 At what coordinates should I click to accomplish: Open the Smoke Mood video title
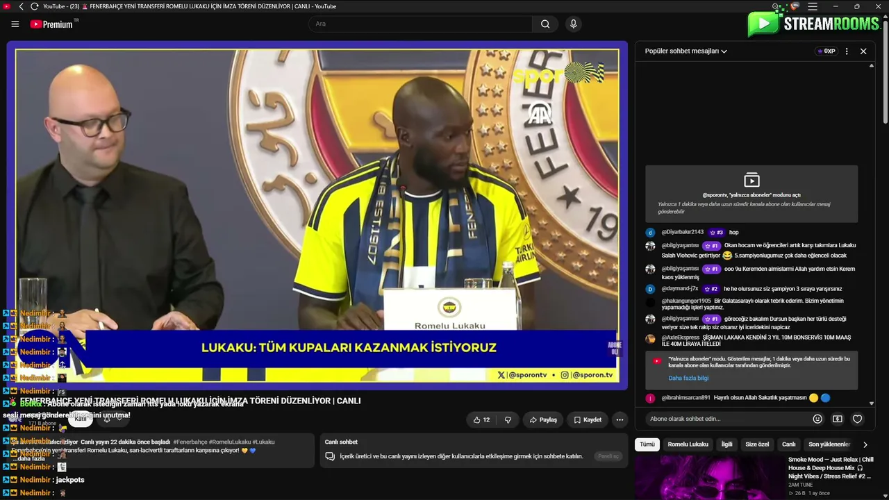[x=831, y=468]
